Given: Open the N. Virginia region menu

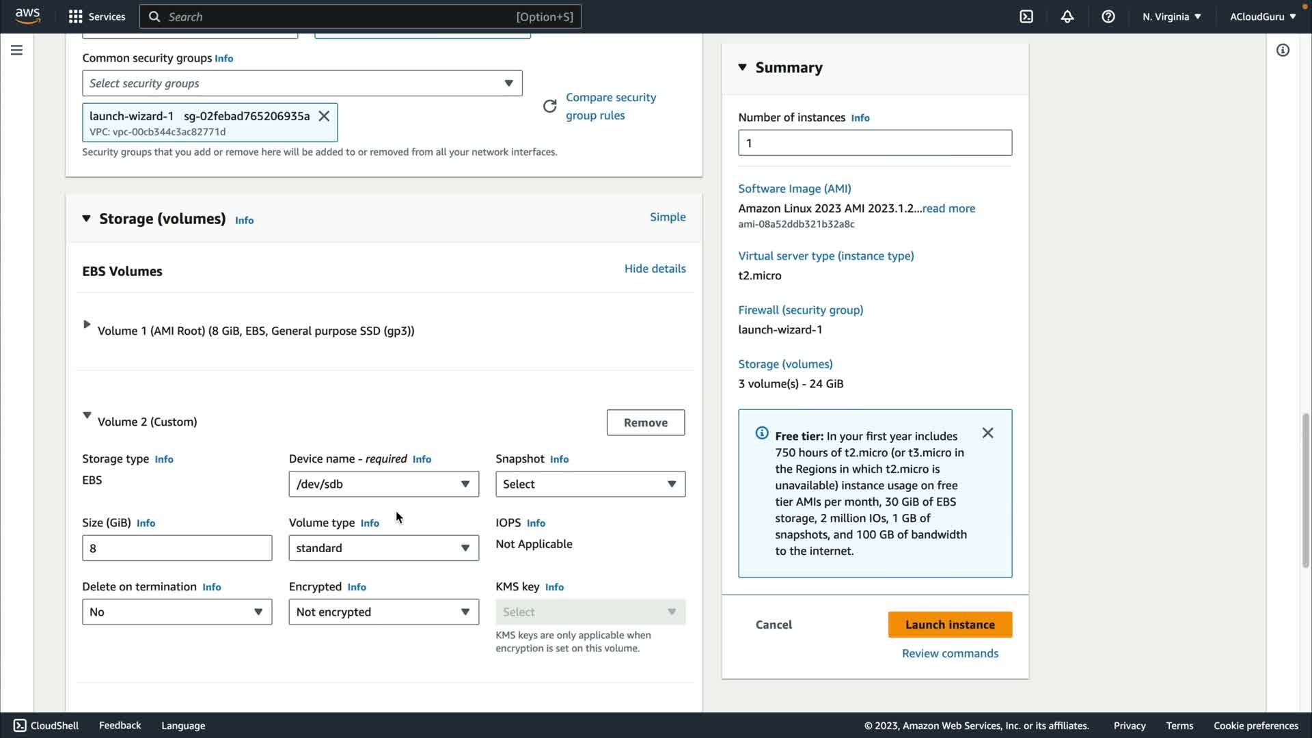Looking at the screenshot, I should pyautogui.click(x=1171, y=16).
